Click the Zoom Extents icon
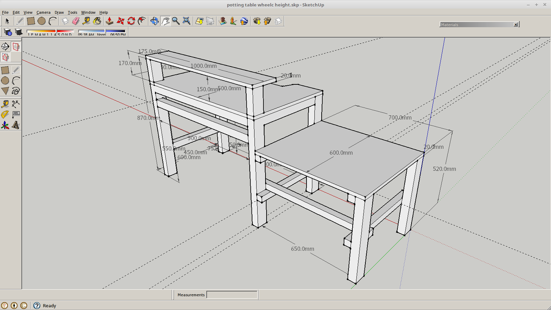Viewport: 551px width, 310px height. pos(186,21)
